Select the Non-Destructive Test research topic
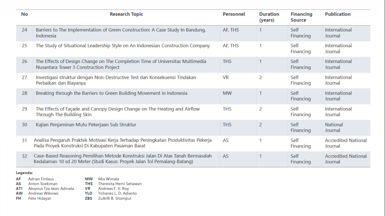This screenshot has height=216, width=385. [116, 80]
